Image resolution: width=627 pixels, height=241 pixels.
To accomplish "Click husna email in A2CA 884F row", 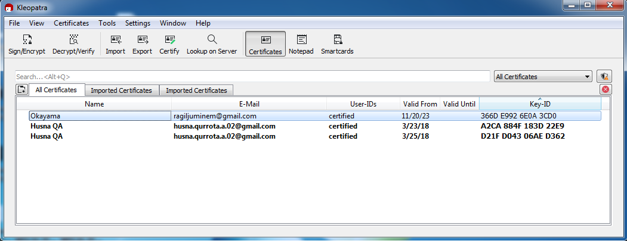I will (x=224, y=126).
